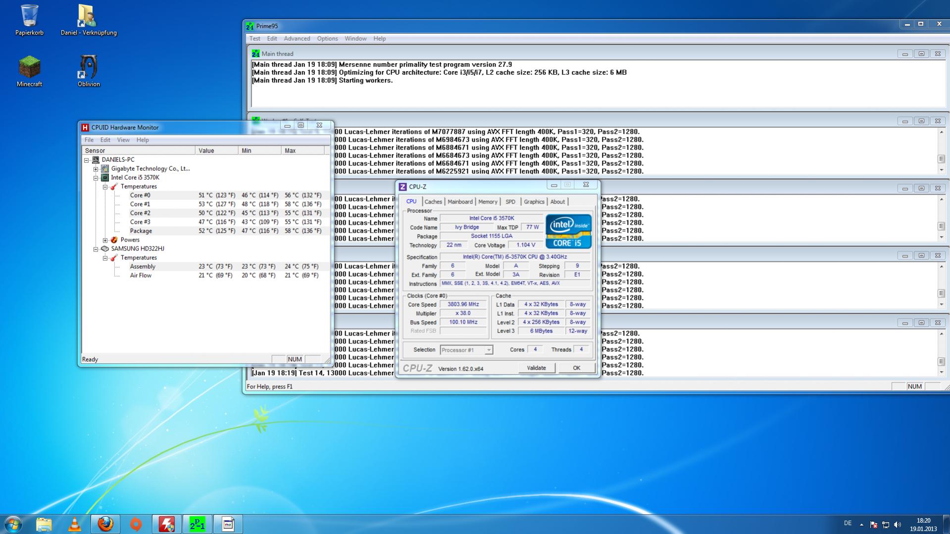This screenshot has width=950, height=534.
Task: Switch to the Mainboard tab in CPU-Z
Action: coord(460,201)
